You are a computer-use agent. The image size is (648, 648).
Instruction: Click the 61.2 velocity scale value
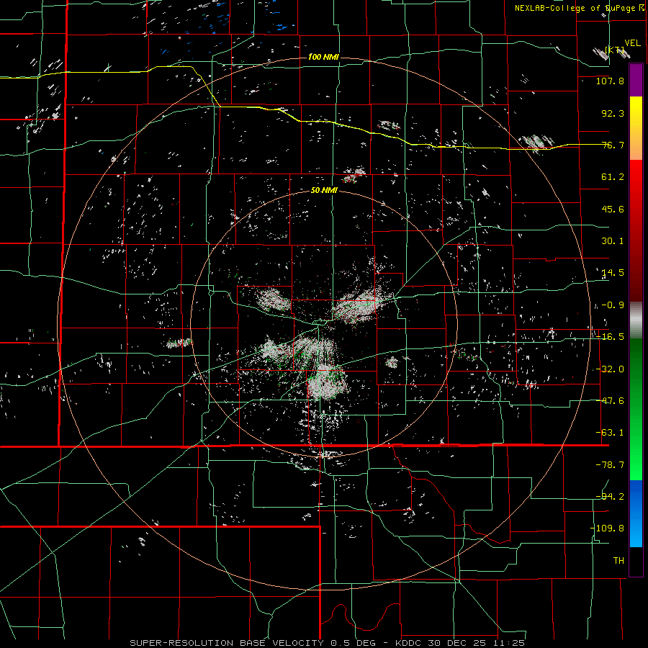tap(613, 177)
